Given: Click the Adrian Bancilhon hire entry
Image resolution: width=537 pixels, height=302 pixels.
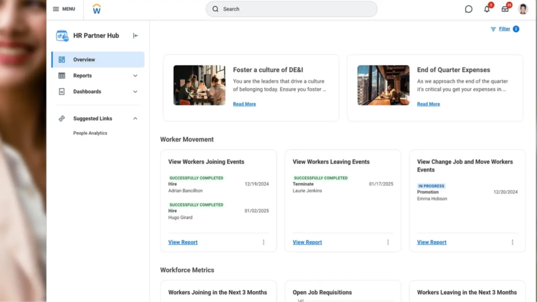Looking at the screenshot, I should [x=218, y=184].
